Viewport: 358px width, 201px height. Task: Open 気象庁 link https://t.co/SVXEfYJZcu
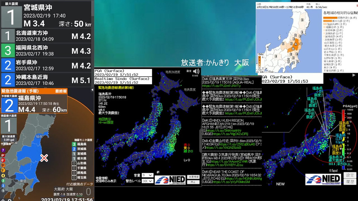coord(224,165)
